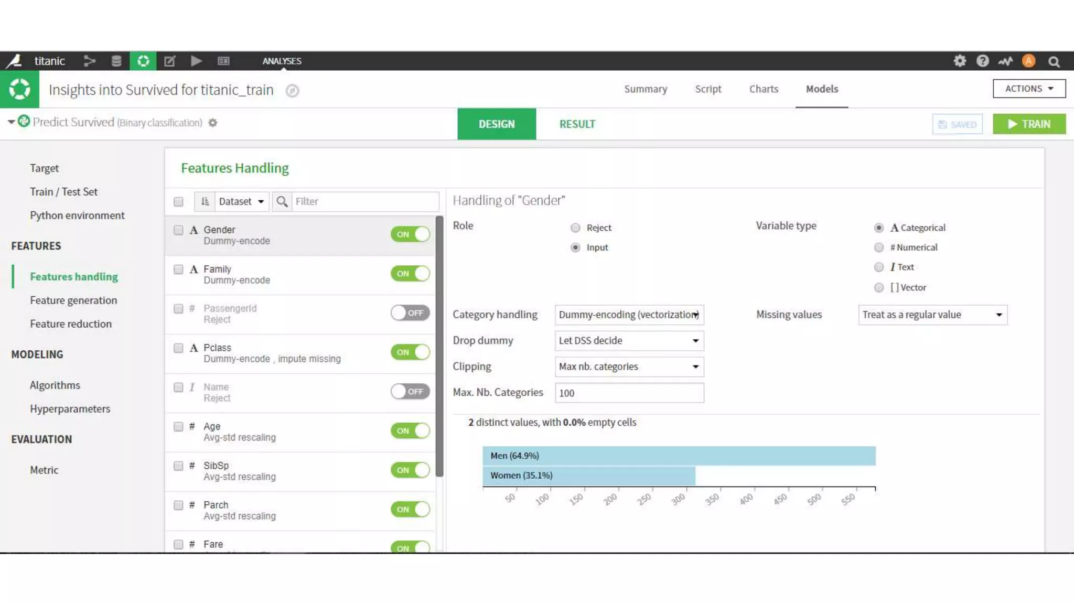The width and height of the screenshot is (1074, 604).
Task: Click the sort order icon beside Dataset
Action: (x=205, y=201)
